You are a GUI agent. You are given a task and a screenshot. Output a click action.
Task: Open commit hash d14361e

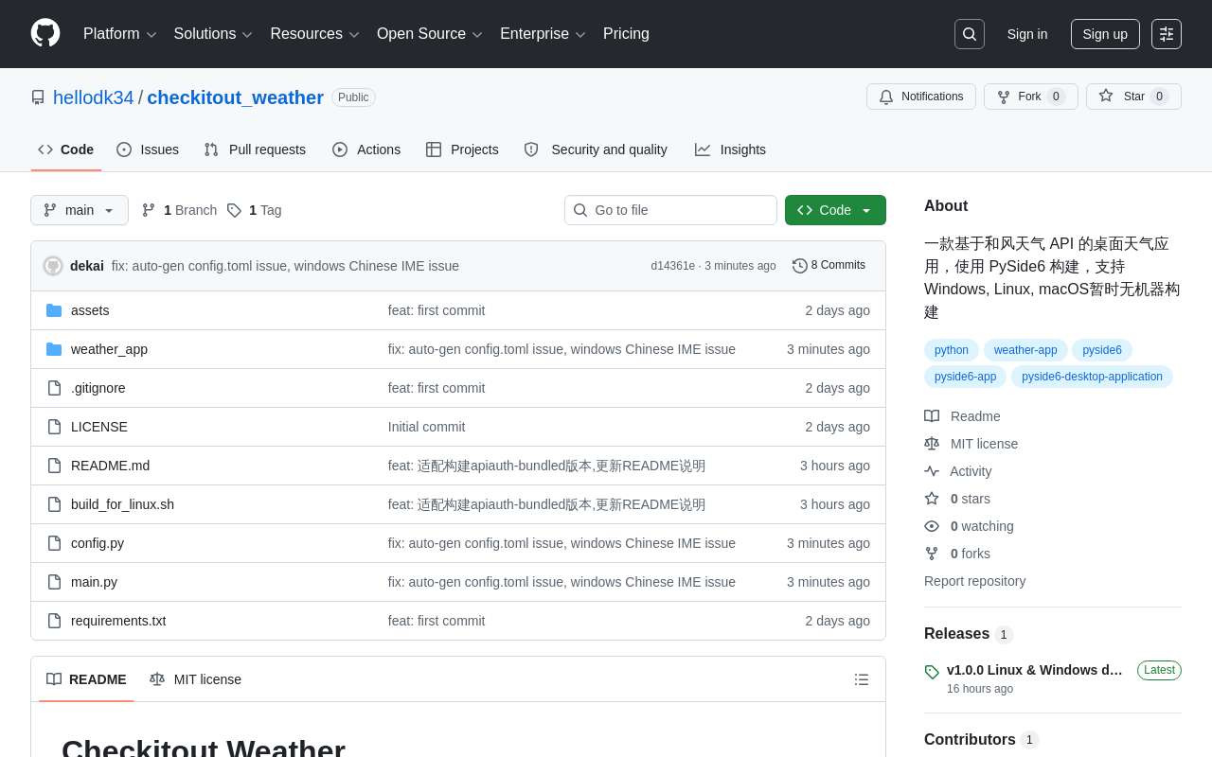pyautogui.click(x=672, y=266)
